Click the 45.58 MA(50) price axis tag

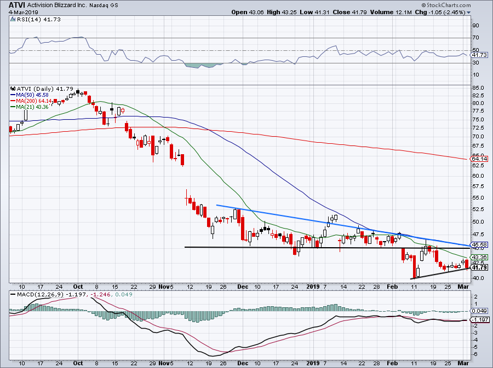pos(479,244)
